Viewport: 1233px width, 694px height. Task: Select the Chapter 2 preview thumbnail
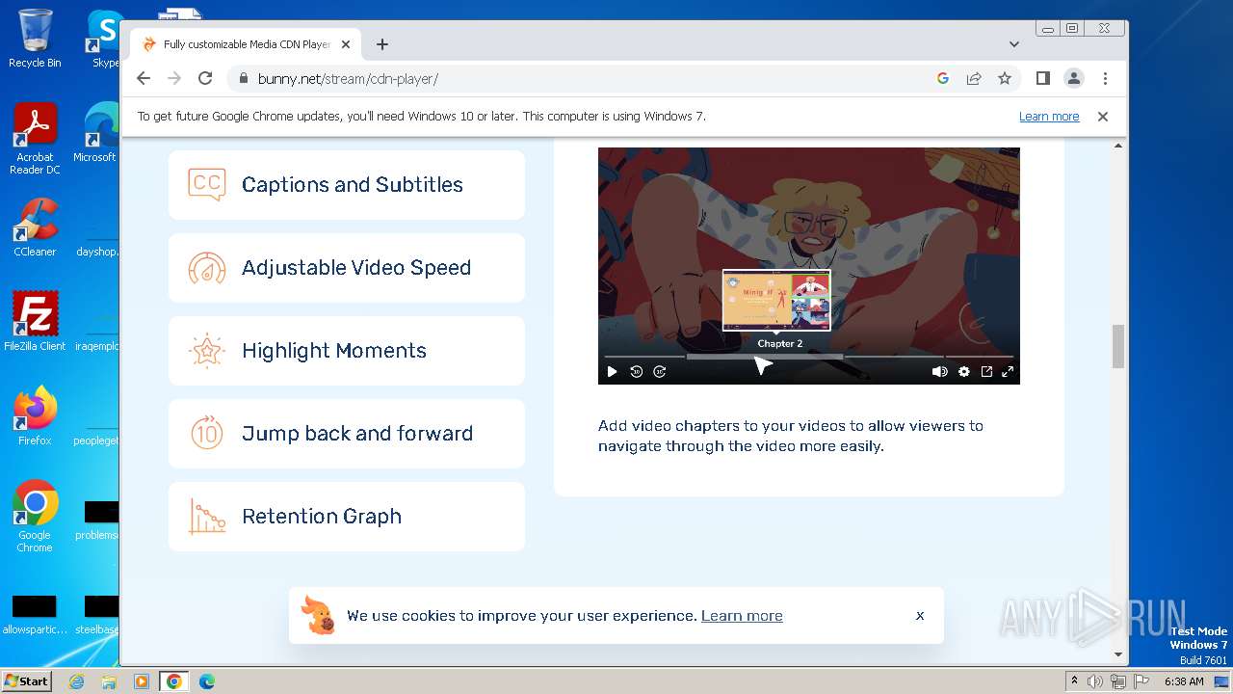tap(776, 300)
